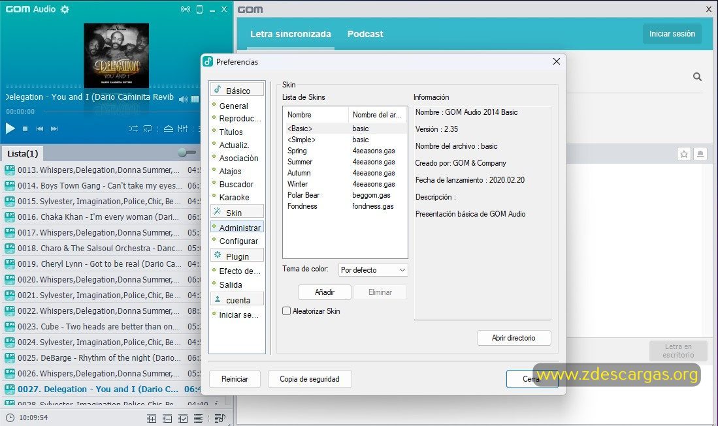Open Atajos preferences page

(x=230, y=171)
